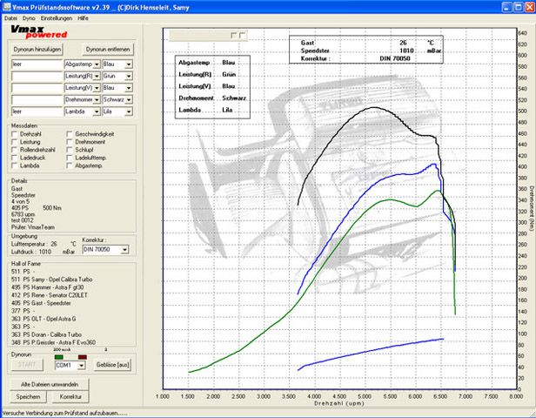Open the DIN 70050 Korrektur dropdown
This screenshot has height=418, width=536.
(124, 250)
